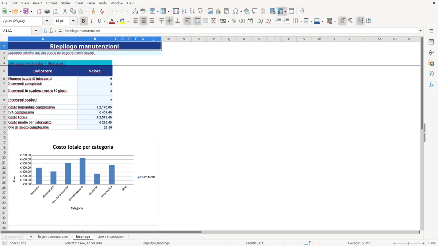The width and height of the screenshot is (438, 246).
Task: Click into the formula input line
Action: click(x=241, y=31)
